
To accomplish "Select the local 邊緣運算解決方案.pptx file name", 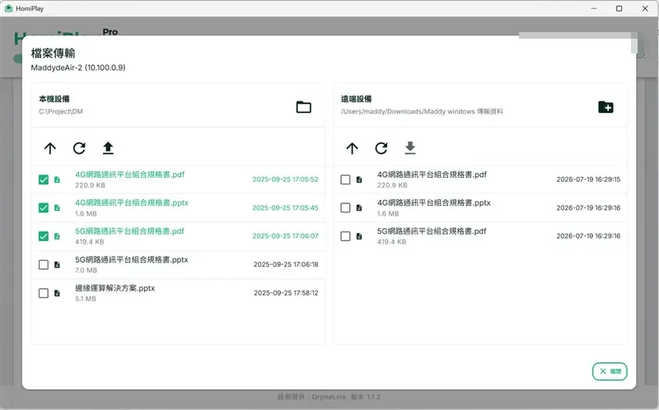I will coord(115,288).
